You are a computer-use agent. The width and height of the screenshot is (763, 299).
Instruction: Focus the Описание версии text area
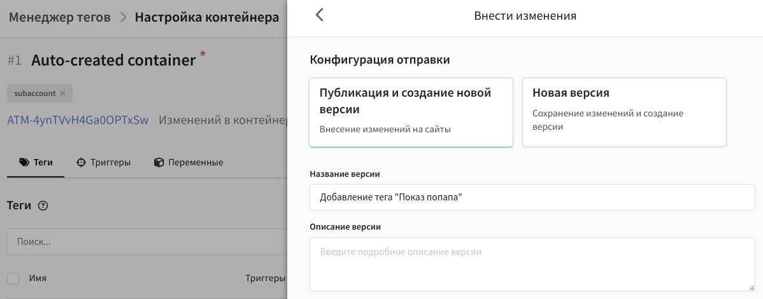pos(532,265)
